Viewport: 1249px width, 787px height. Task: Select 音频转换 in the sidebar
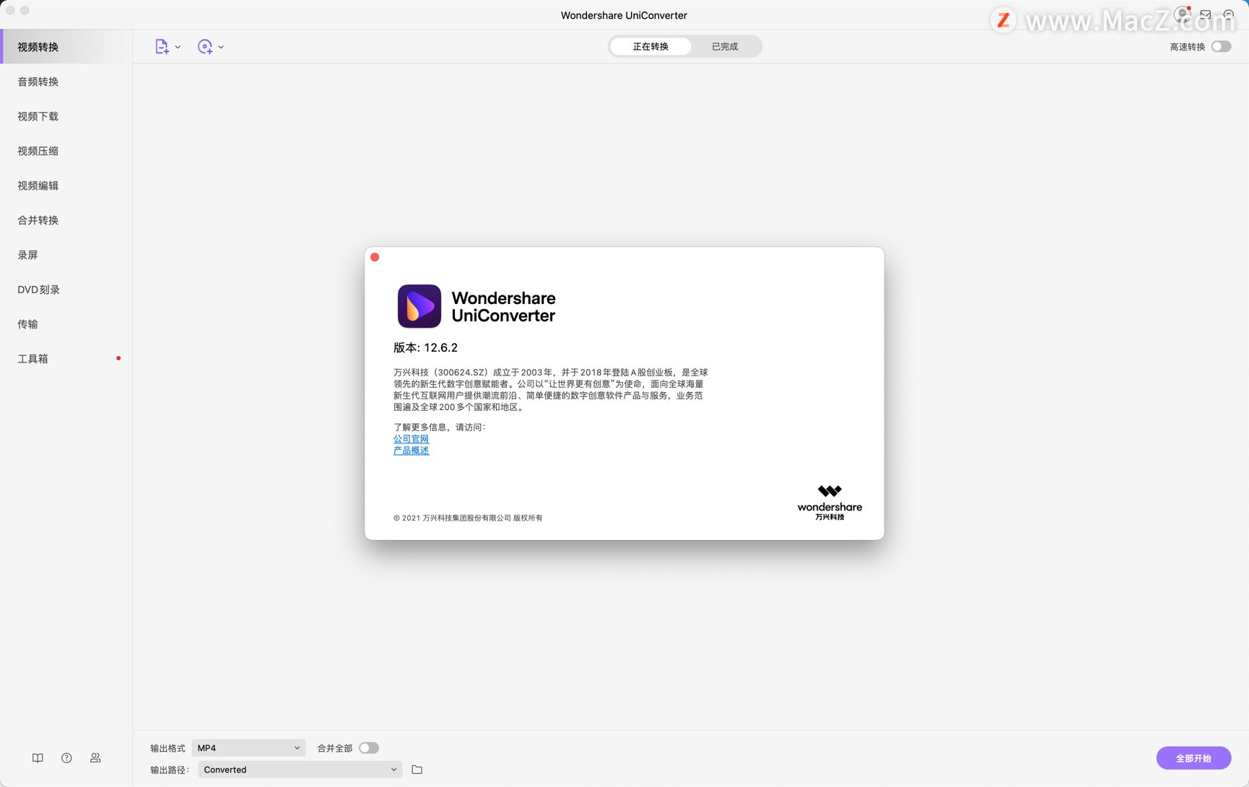click(x=66, y=82)
